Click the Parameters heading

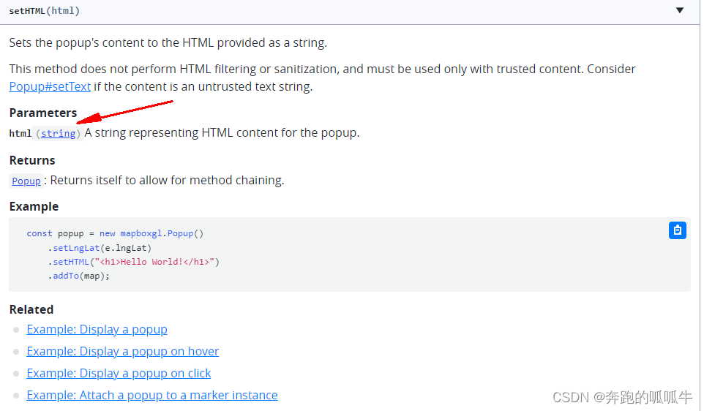point(43,113)
